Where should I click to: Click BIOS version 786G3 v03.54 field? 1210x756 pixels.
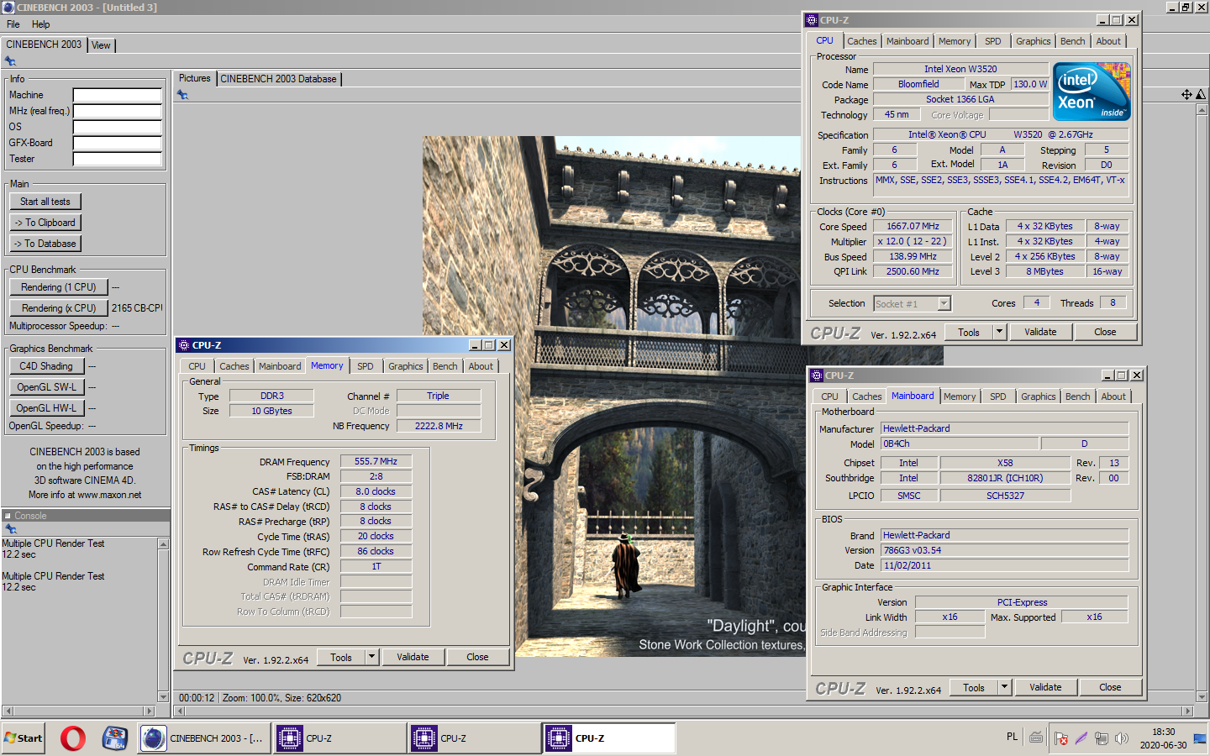[x=1004, y=550]
